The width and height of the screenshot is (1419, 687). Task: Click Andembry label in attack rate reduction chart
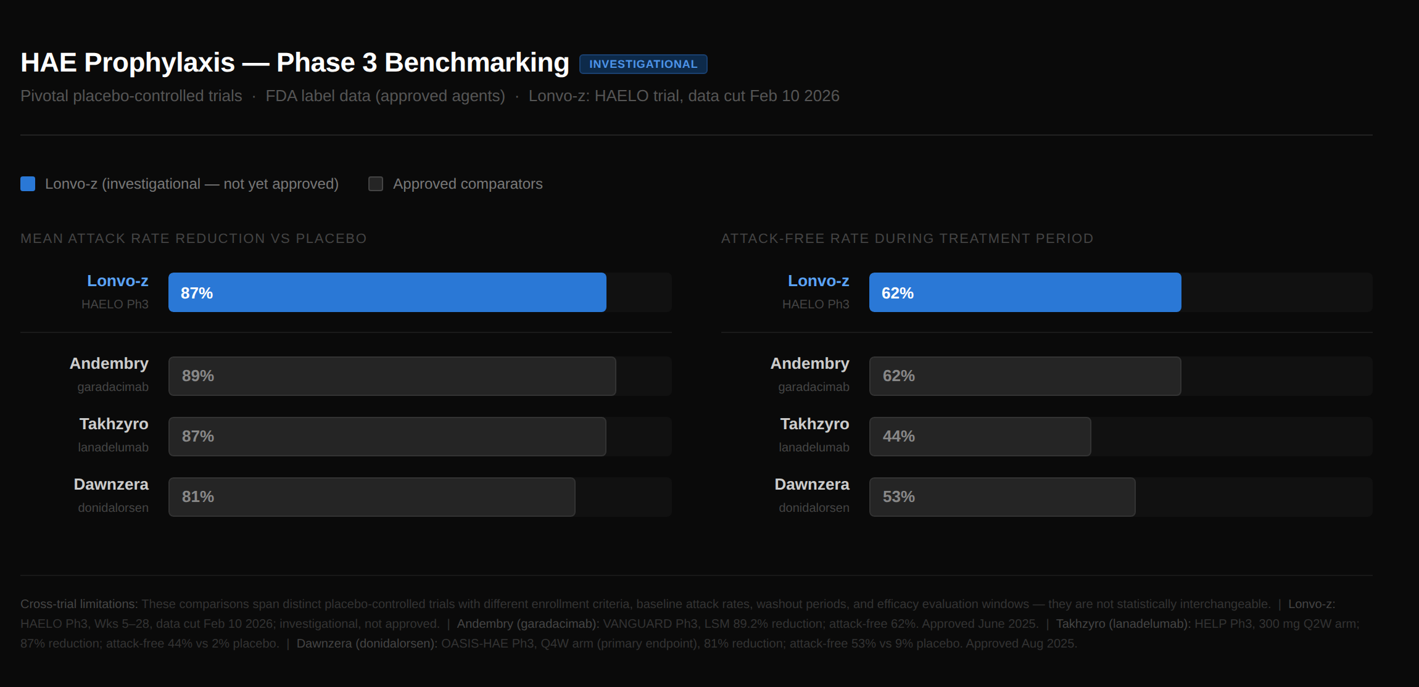(x=109, y=364)
